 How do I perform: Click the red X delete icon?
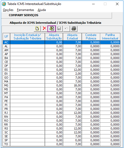[x=44, y=29]
